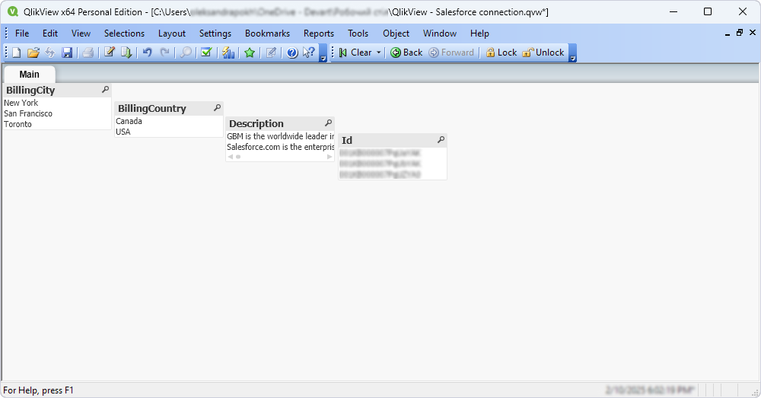
Task: Click the Forward navigation button
Action: [x=451, y=53]
